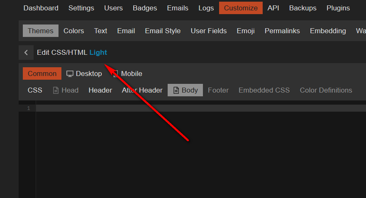Select the Common target button

(42, 73)
